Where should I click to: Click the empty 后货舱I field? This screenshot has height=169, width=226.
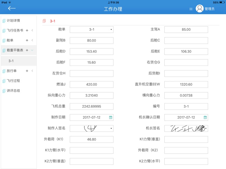click(186, 73)
